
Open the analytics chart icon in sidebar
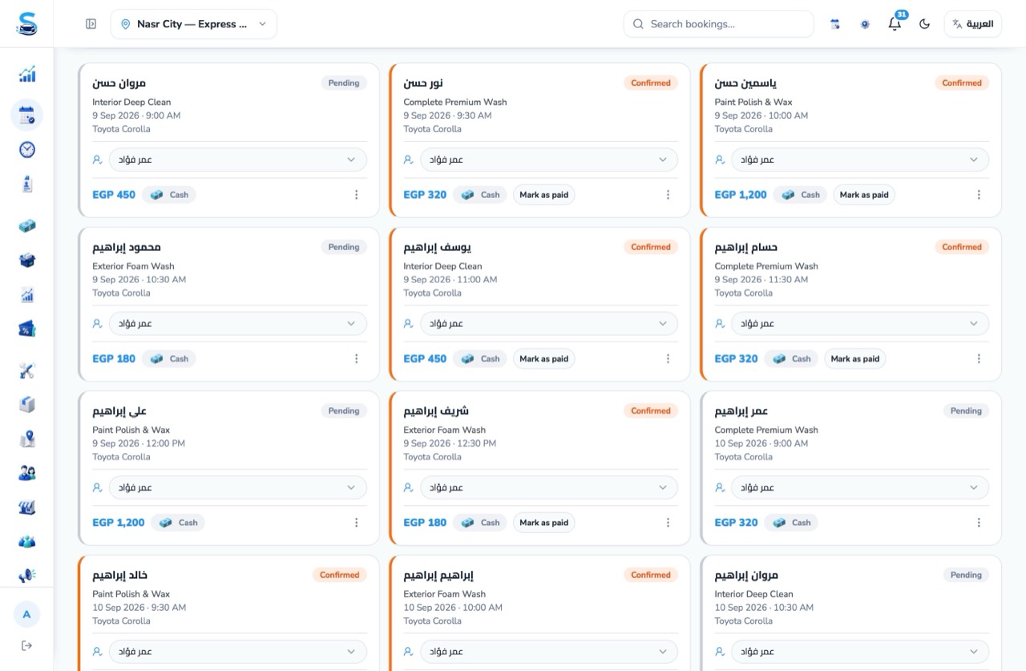(26, 75)
